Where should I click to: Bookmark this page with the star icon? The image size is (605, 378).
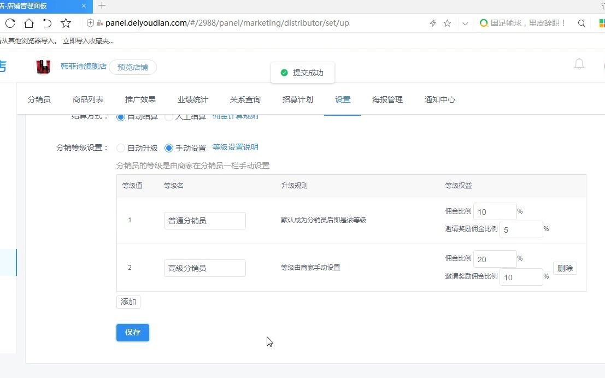click(x=448, y=23)
